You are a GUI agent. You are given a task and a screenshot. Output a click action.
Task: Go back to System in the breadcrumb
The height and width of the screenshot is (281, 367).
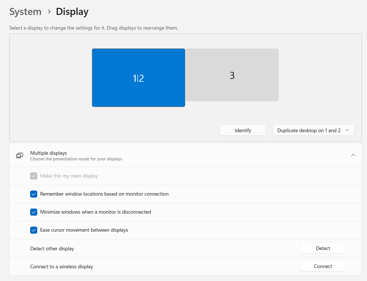[x=25, y=12]
